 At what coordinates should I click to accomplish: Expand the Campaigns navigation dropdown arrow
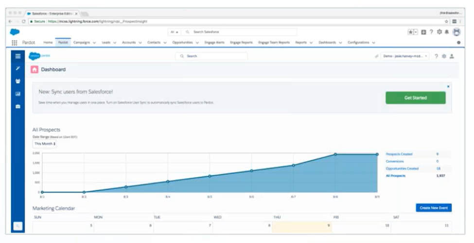point(94,43)
